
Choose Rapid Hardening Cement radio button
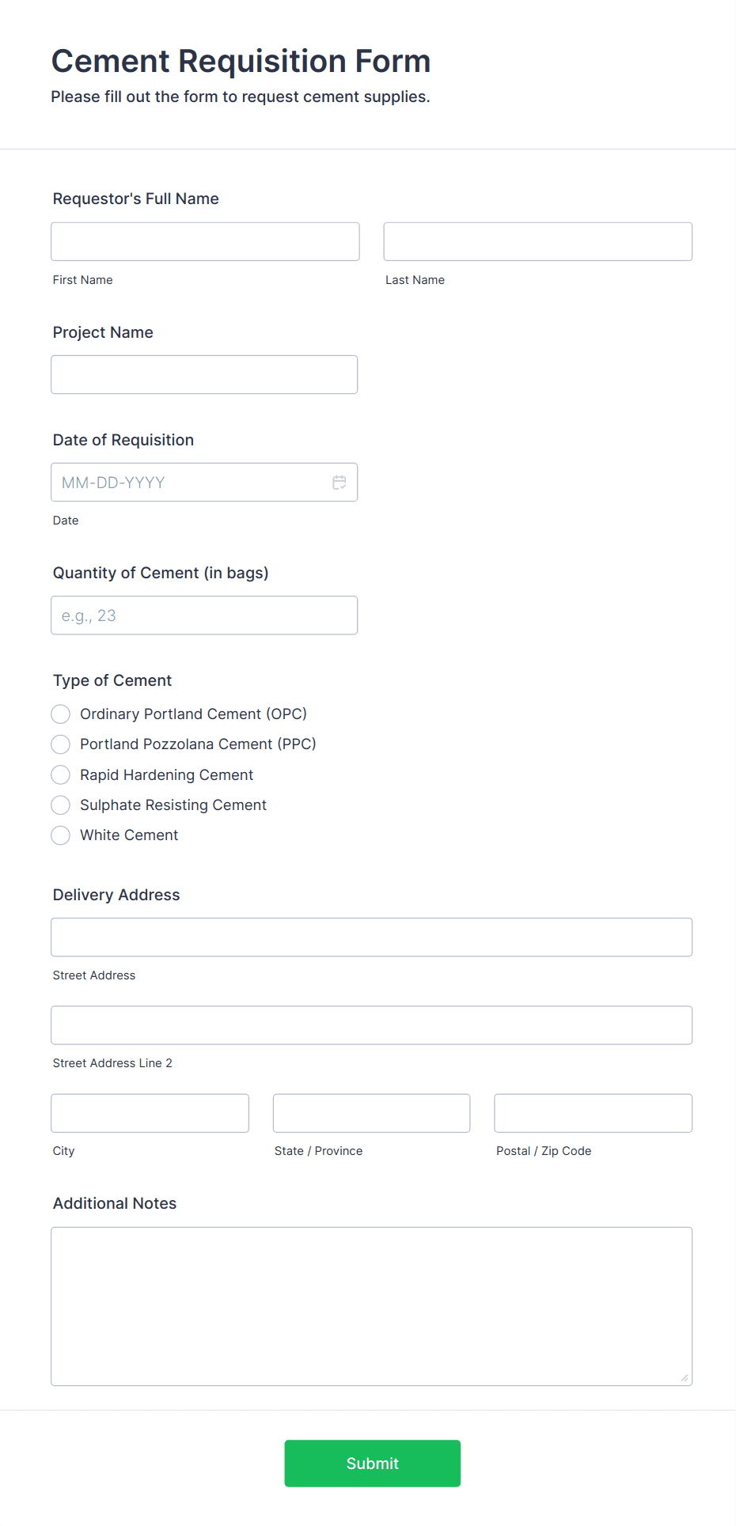point(61,775)
